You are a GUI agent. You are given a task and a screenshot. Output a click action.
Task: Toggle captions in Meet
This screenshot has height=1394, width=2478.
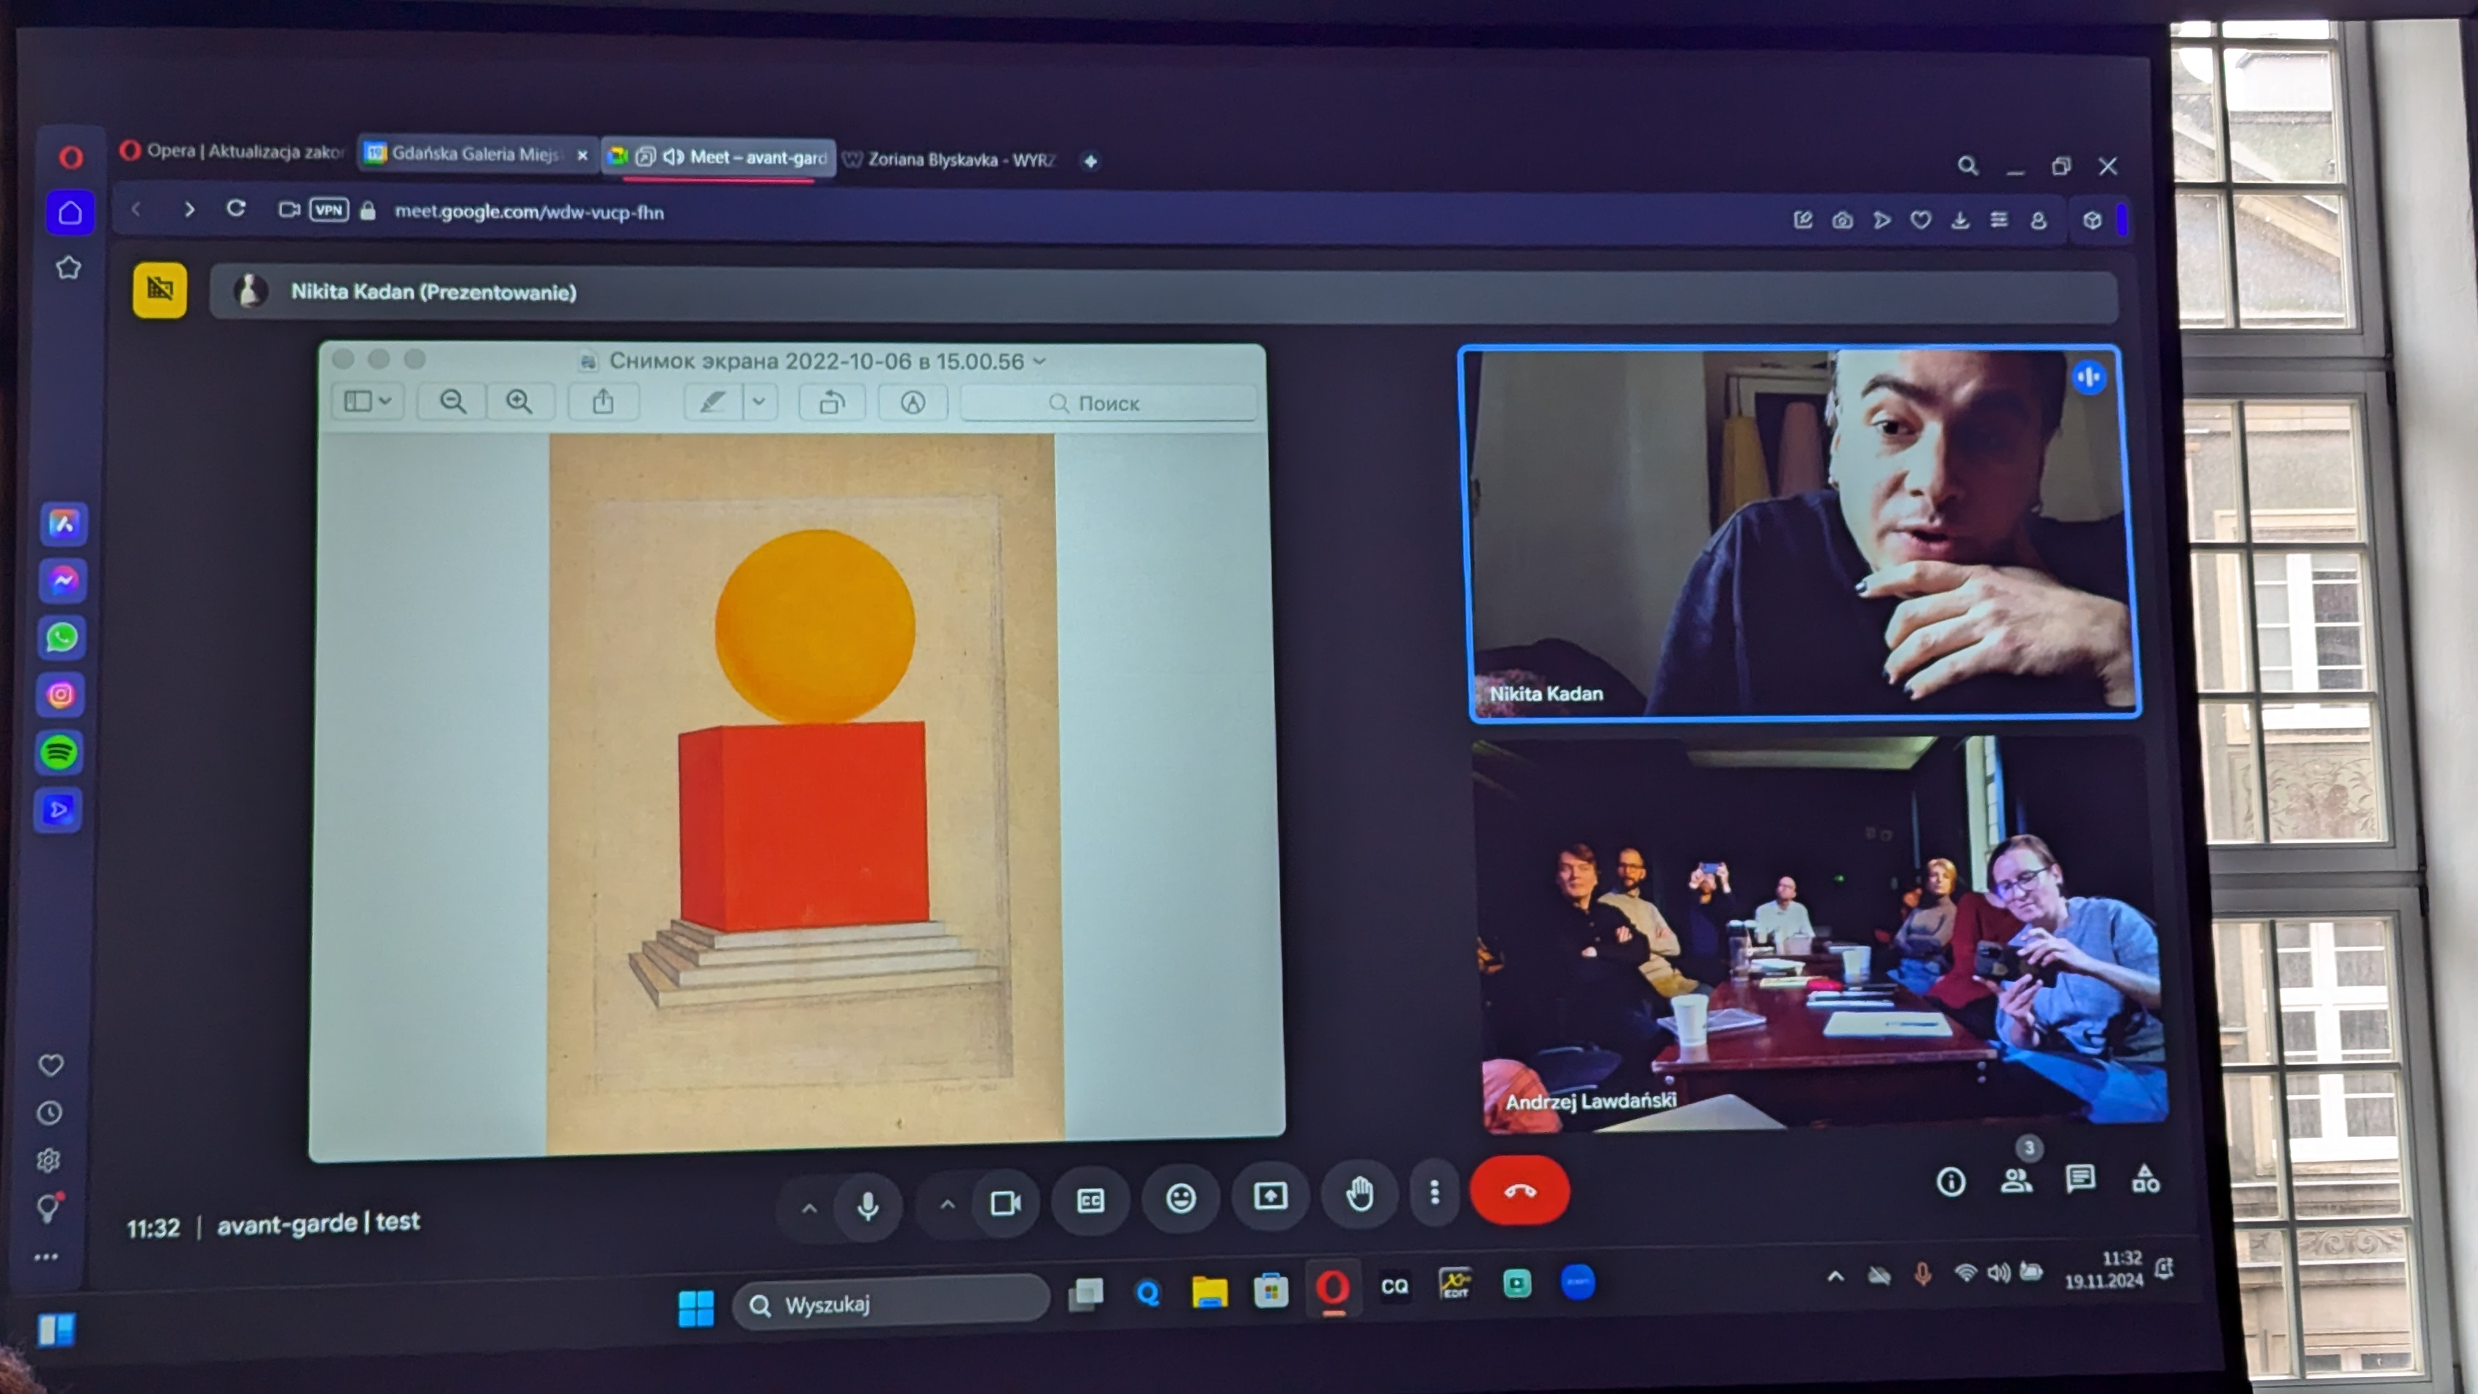(1090, 1200)
